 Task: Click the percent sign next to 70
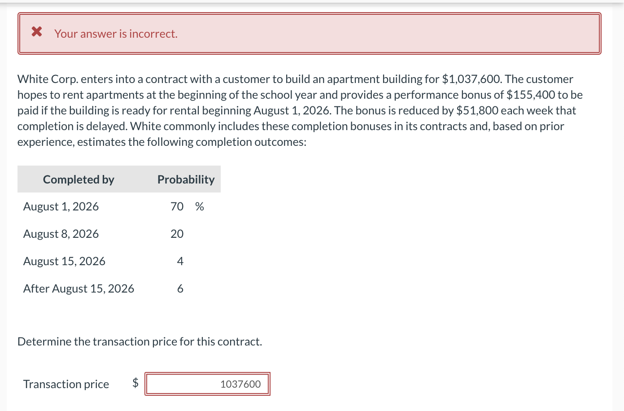pyautogui.click(x=199, y=206)
